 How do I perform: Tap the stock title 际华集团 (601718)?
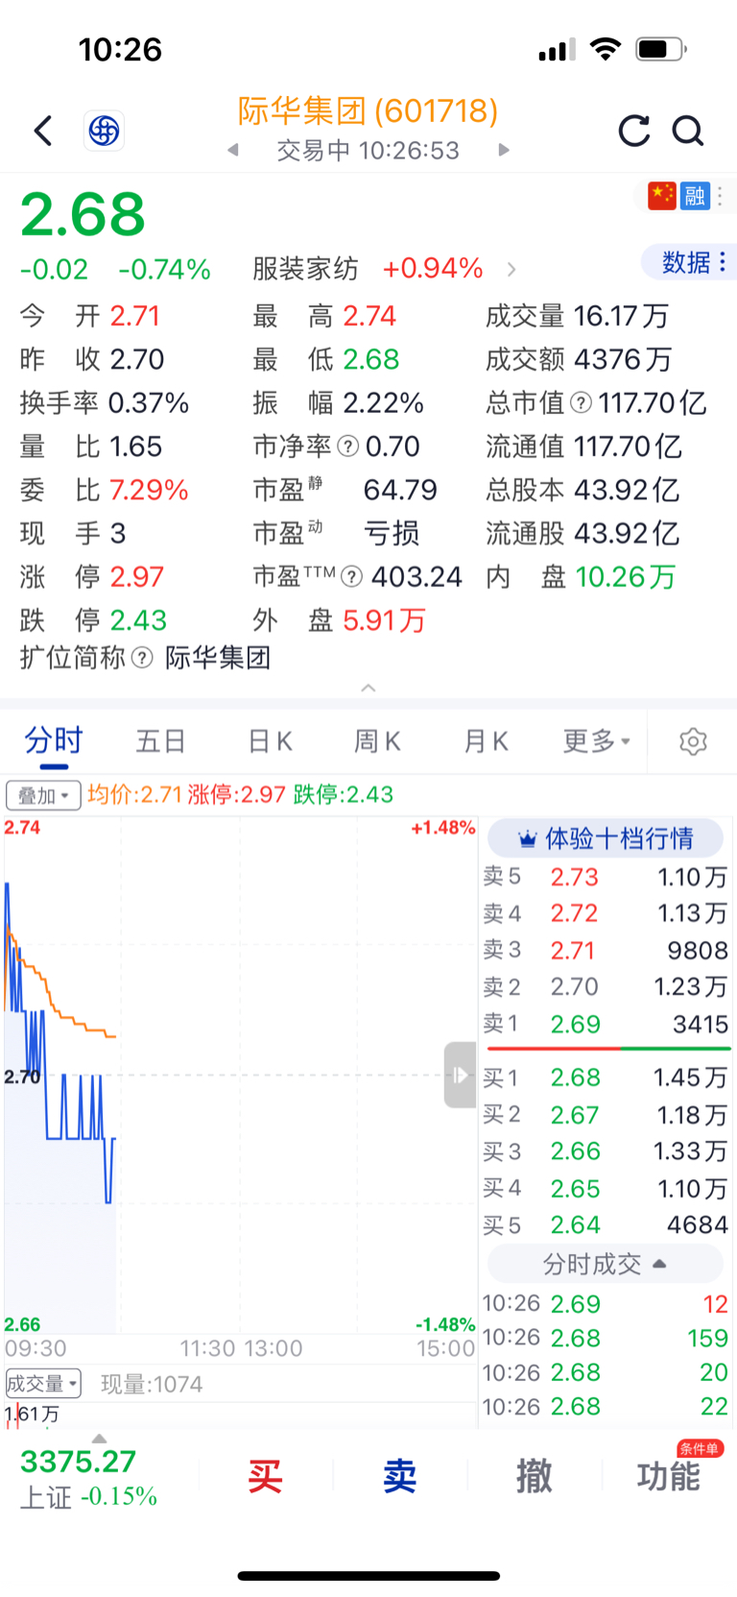point(368,111)
